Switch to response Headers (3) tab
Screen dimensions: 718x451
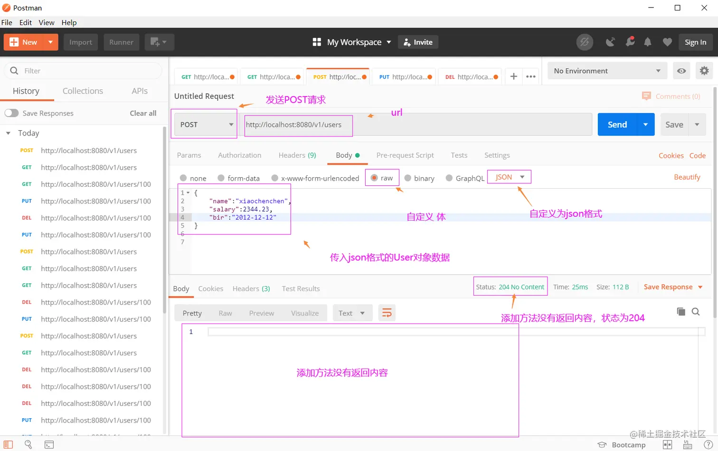251,288
